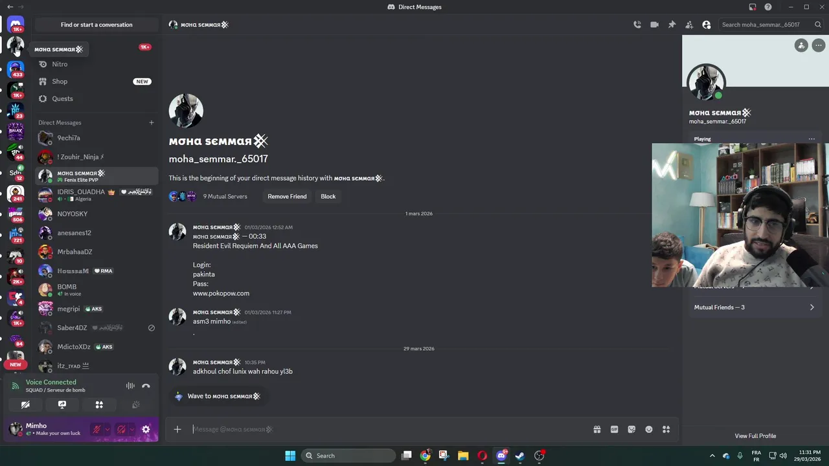Show hidden system tray icons
Screen dimensions: 829x466
coord(712,456)
